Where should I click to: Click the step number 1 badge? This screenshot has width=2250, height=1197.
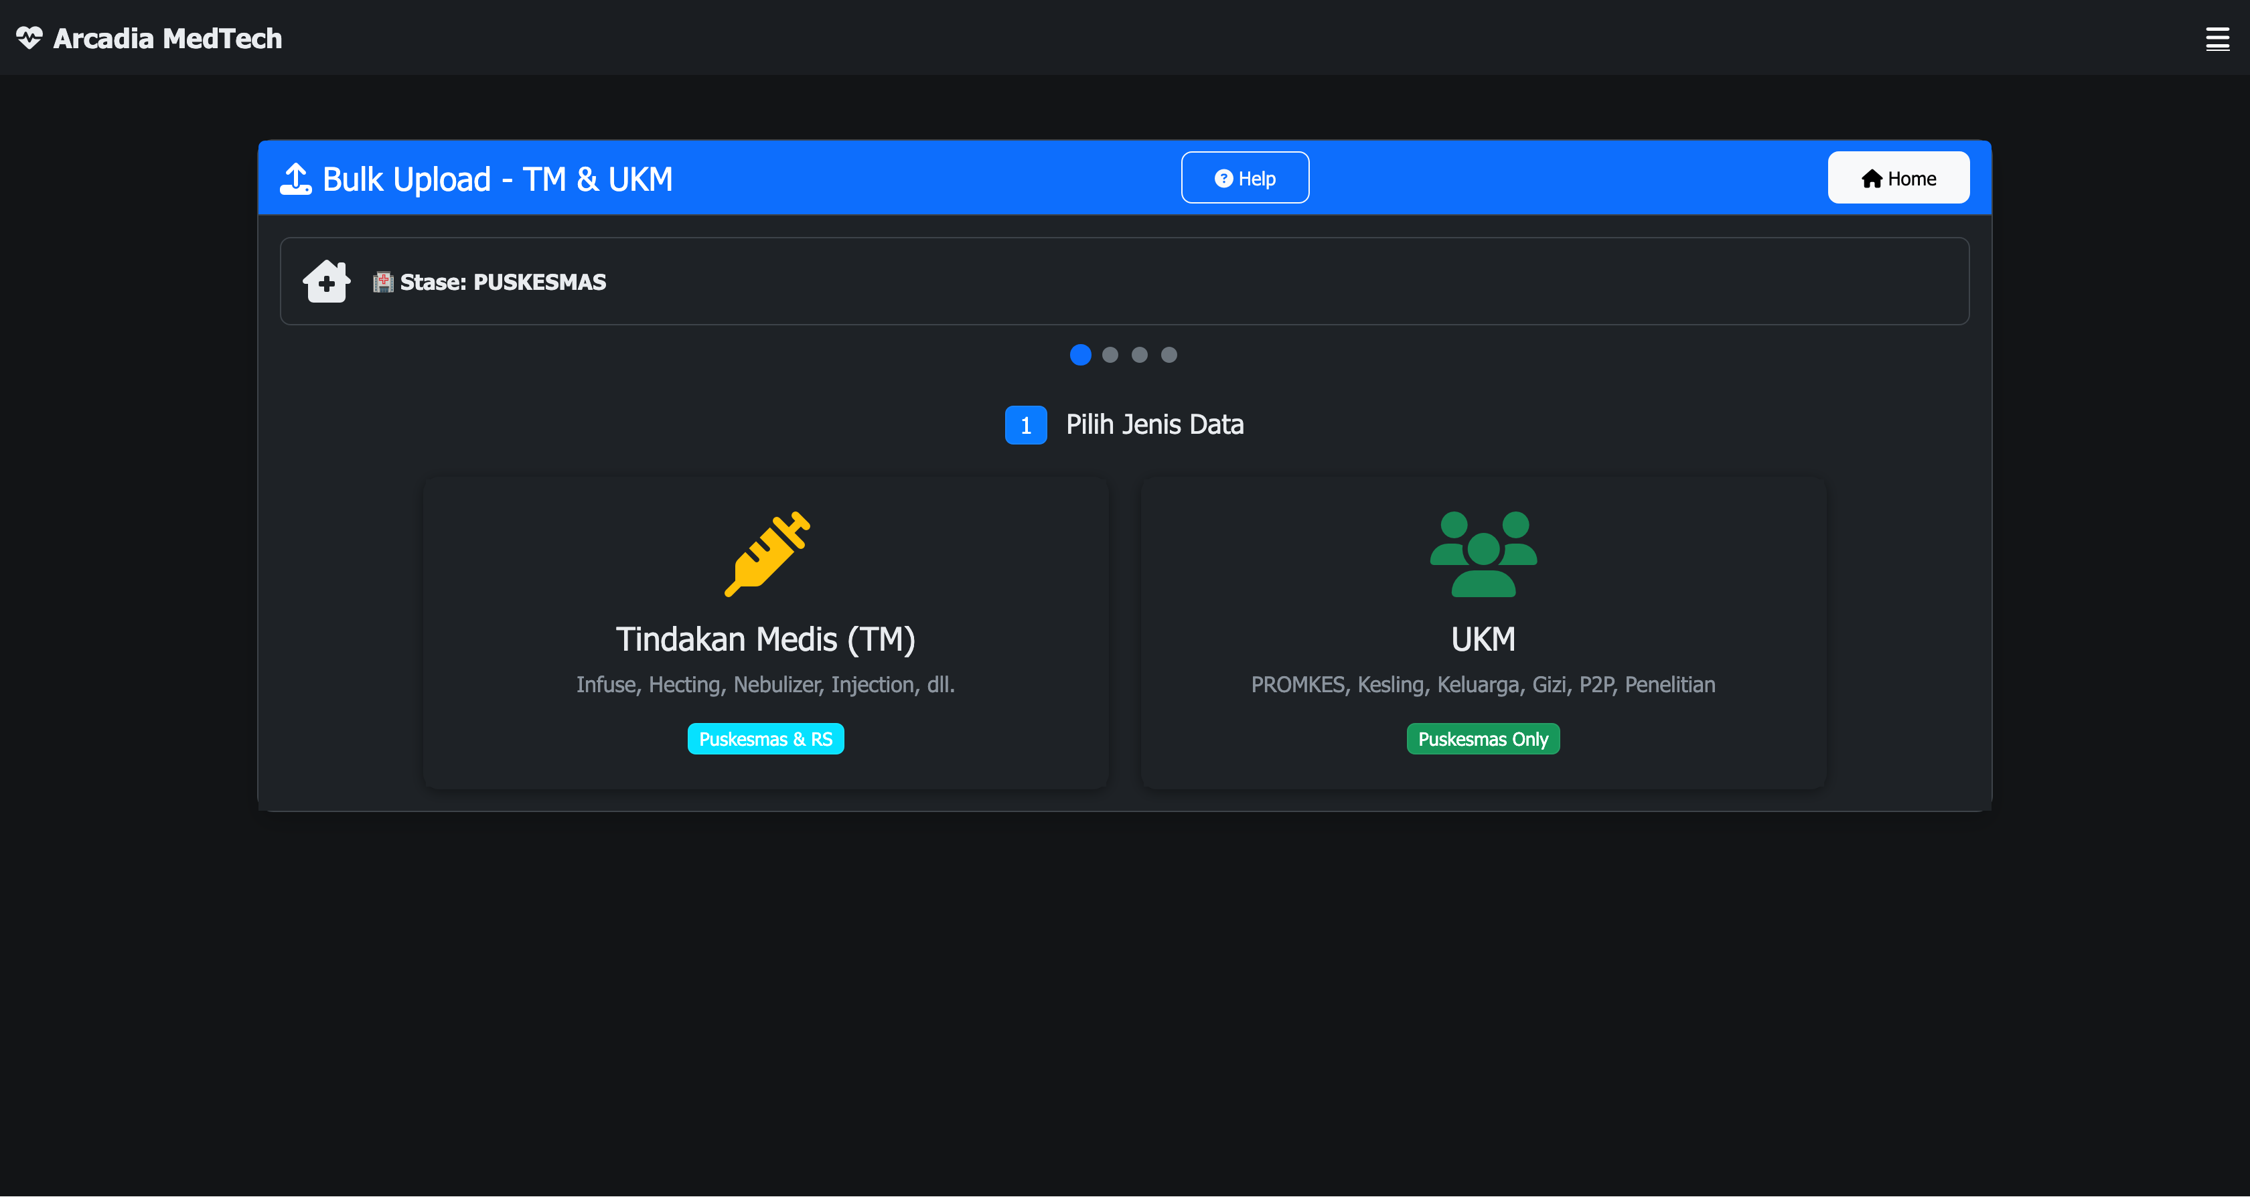click(1025, 425)
